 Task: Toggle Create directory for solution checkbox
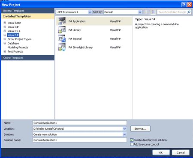(132, 140)
